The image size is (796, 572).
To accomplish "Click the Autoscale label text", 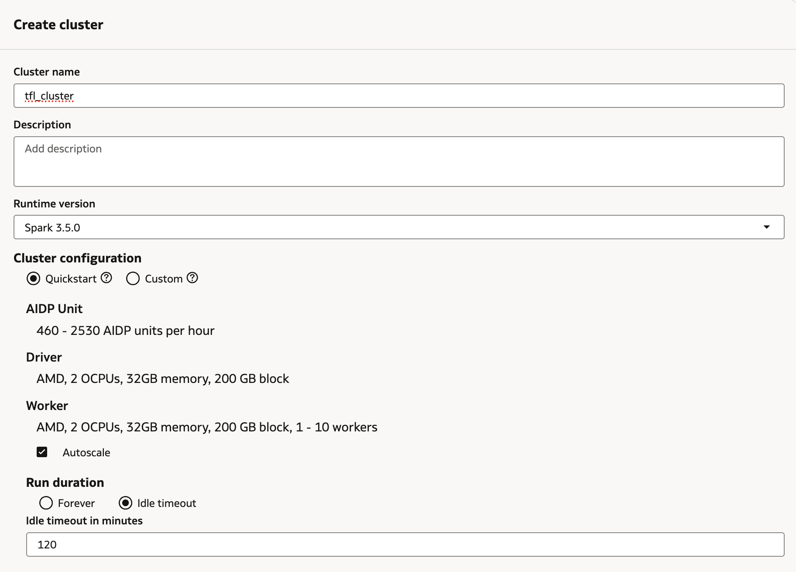I will [x=86, y=452].
